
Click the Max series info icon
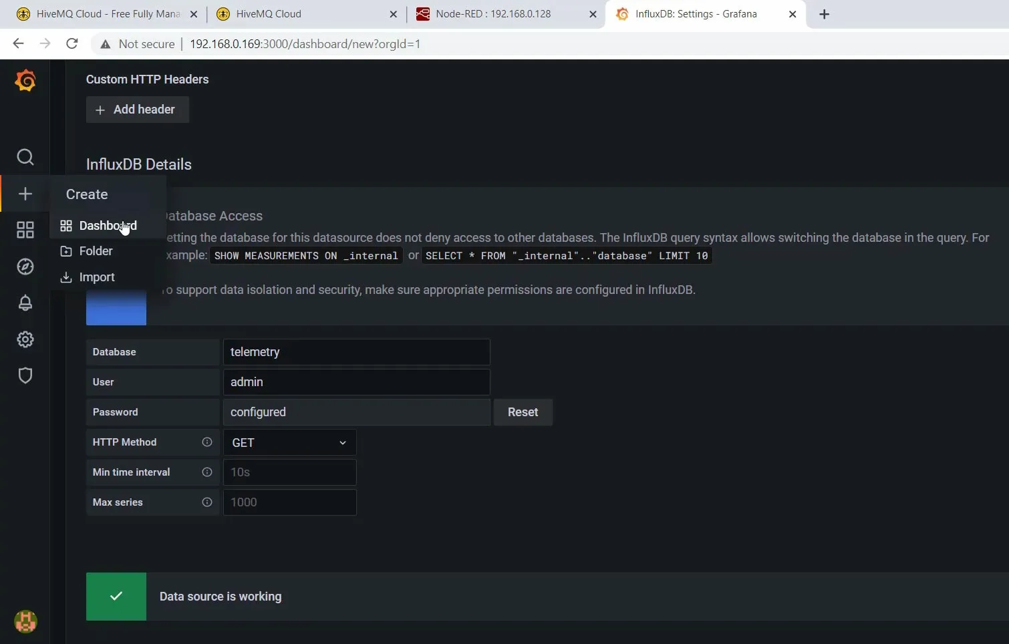click(207, 502)
